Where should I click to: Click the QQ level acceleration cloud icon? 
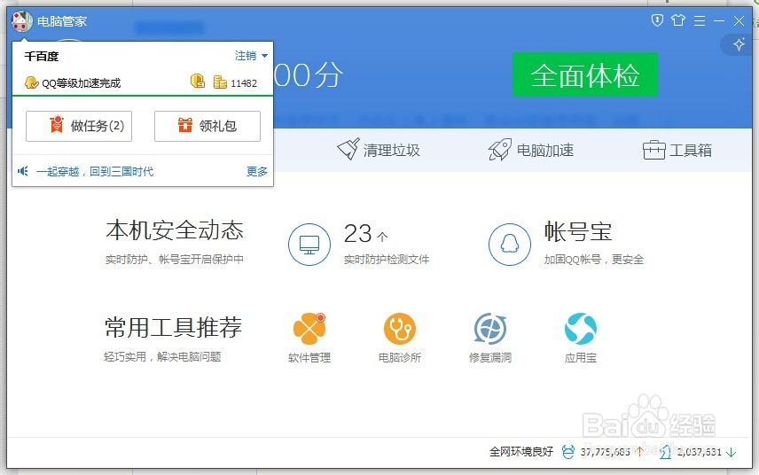[x=31, y=82]
